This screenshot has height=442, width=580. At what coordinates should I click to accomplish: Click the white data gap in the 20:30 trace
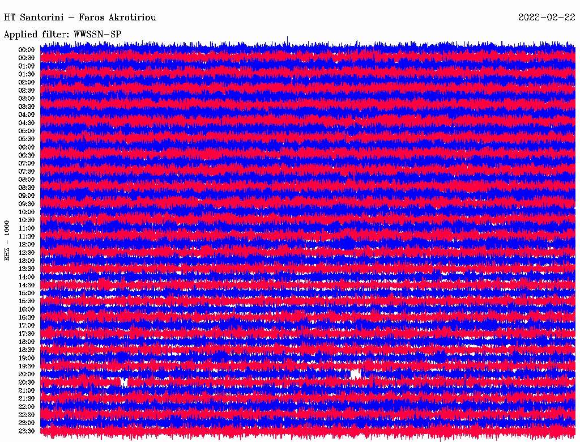tap(124, 382)
